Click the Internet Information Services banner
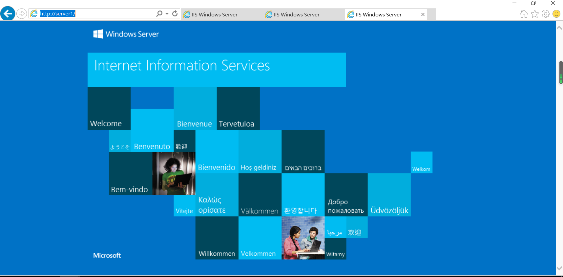This screenshot has height=277, width=563. (x=217, y=70)
